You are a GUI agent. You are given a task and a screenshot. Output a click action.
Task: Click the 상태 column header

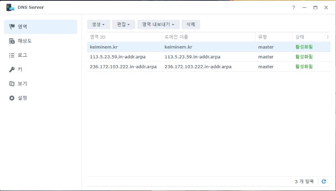tap(309, 37)
